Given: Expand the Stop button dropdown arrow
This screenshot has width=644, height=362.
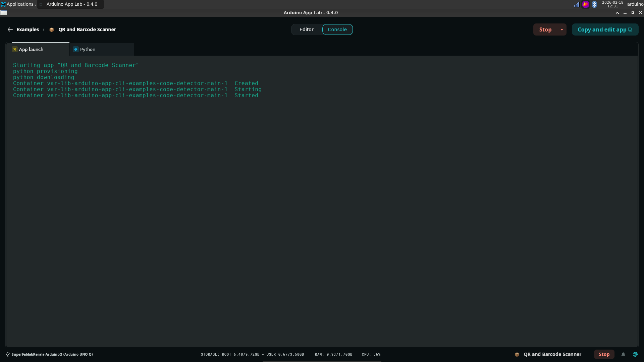Looking at the screenshot, I should (561, 29).
